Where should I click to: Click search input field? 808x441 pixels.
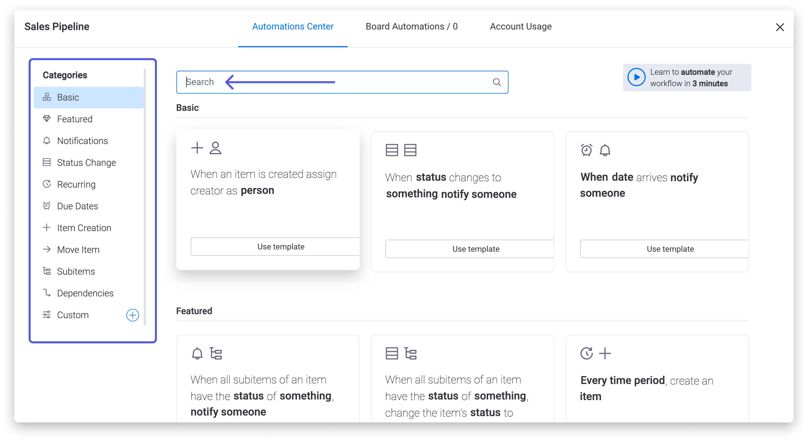click(342, 82)
